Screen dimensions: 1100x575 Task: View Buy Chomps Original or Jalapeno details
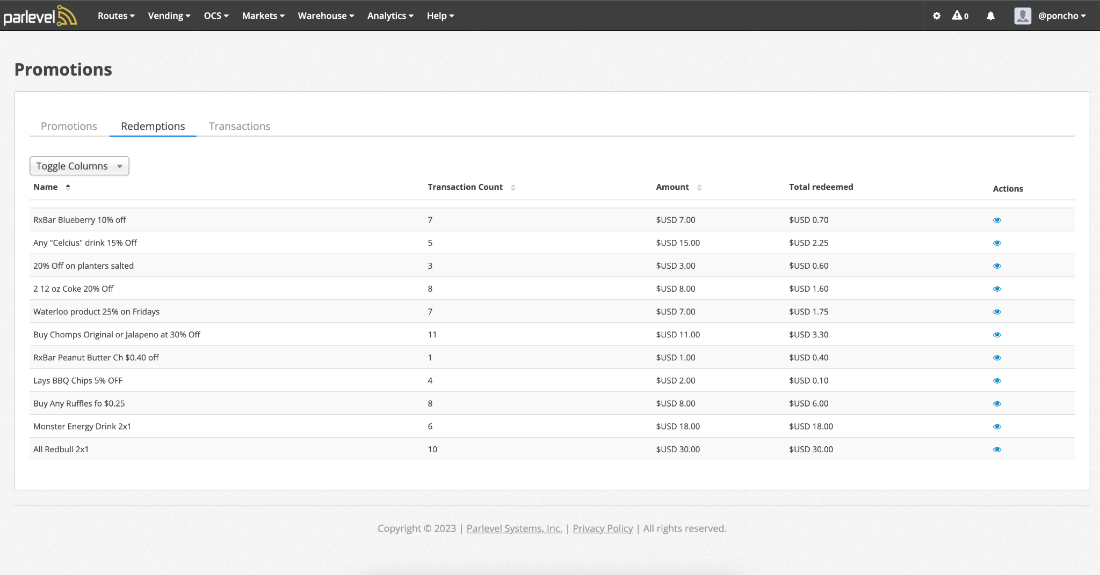point(997,335)
